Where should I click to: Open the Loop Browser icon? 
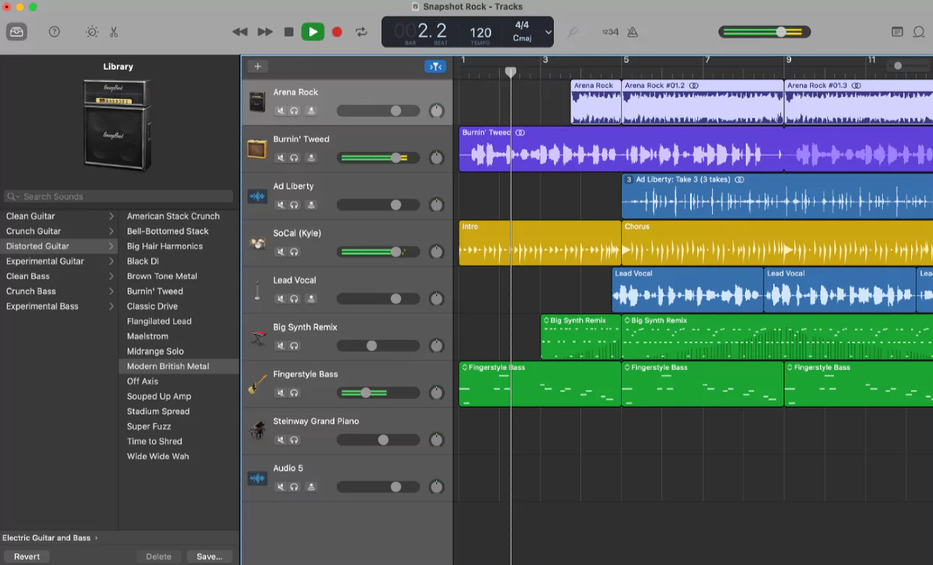coord(919,31)
